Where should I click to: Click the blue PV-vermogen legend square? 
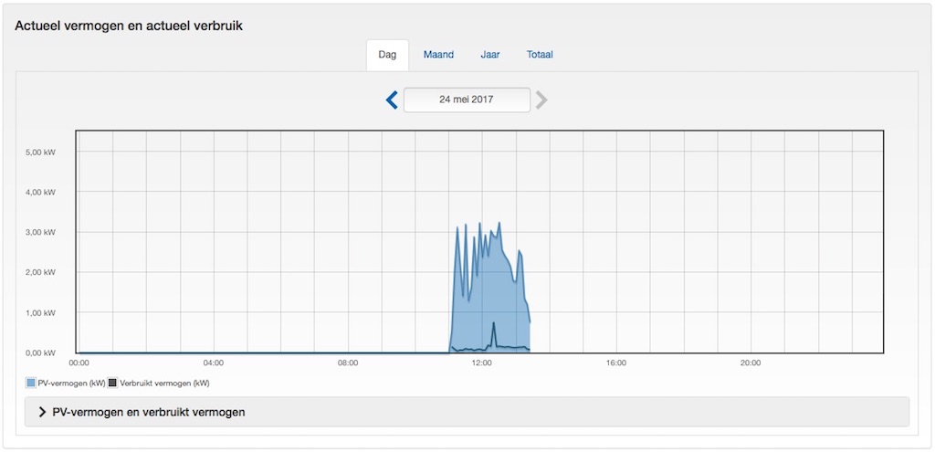pyautogui.click(x=31, y=383)
